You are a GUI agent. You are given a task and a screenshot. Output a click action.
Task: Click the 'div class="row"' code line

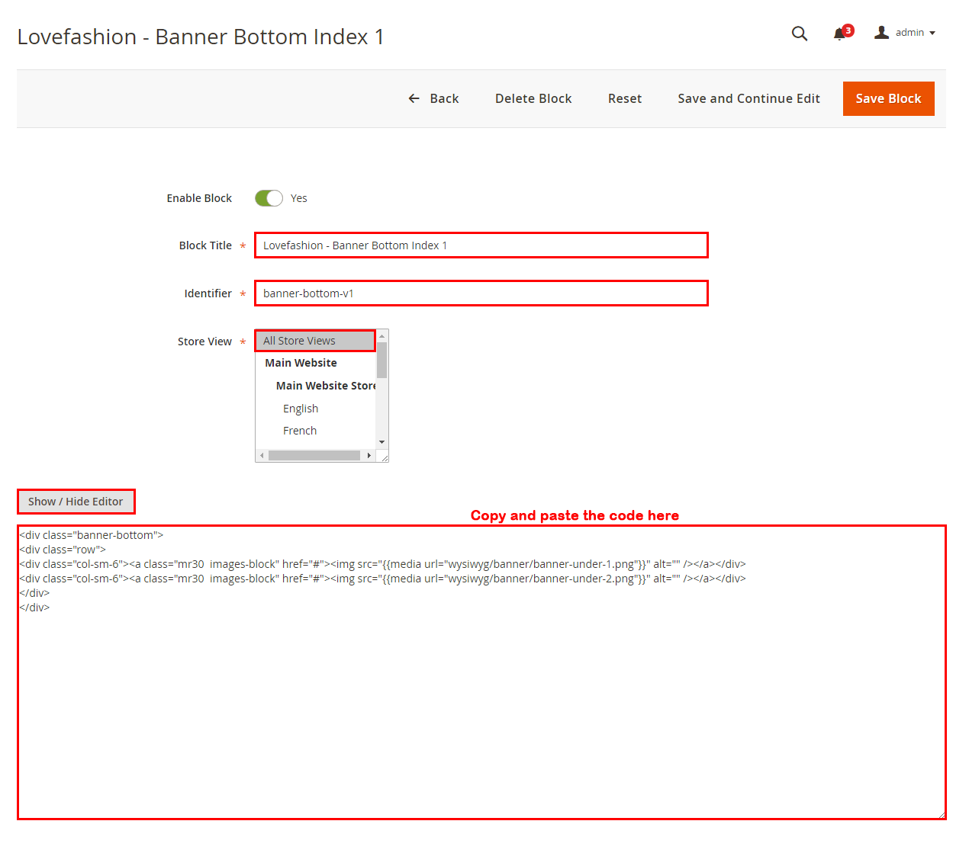(x=63, y=550)
